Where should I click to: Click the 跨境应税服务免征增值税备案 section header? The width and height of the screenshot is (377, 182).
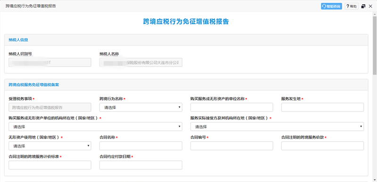(186, 85)
